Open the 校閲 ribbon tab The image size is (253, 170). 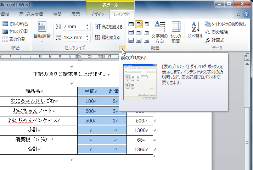(x=57, y=15)
